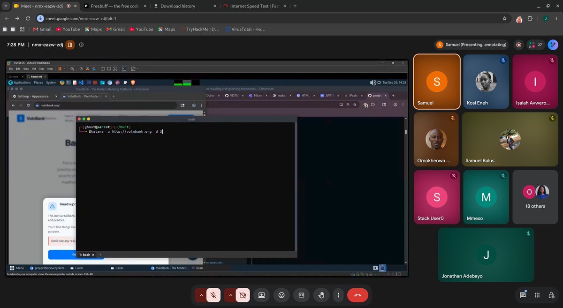Select the Mmeso participant tile
The height and width of the screenshot is (308, 563).
486,197
